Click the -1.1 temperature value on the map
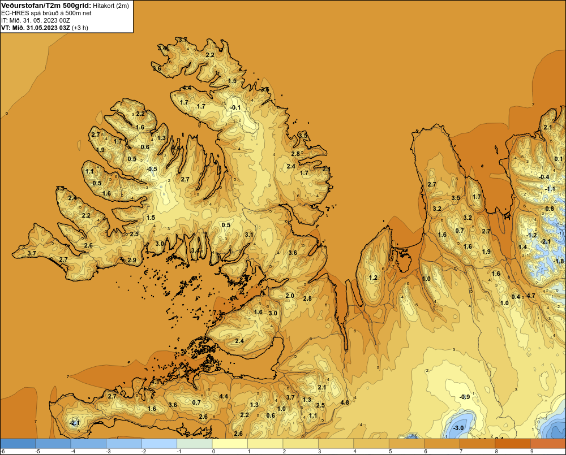Viewport: 566px width, 455px height. pos(550,189)
